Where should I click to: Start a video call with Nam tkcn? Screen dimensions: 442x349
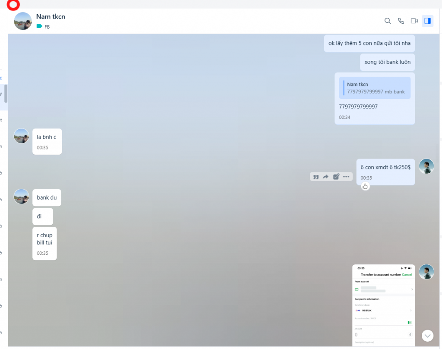[414, 21]
